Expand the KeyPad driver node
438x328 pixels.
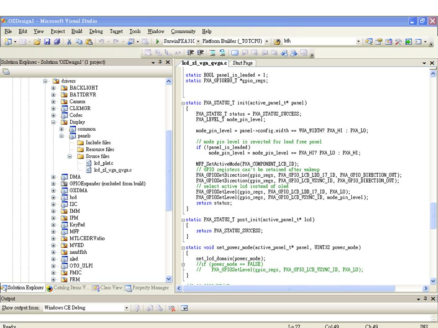tap(53, 225)
